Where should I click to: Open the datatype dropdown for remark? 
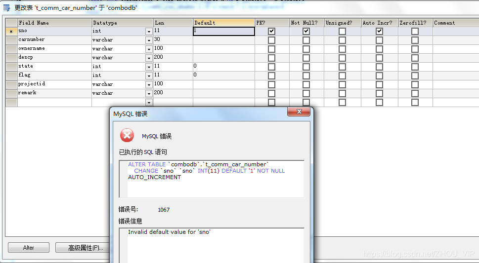click(149, 93)
